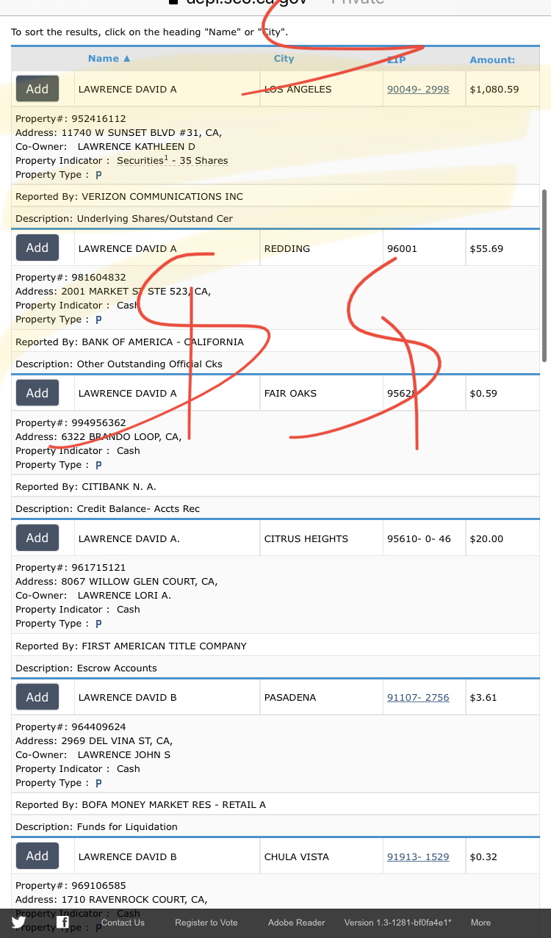Screen dimensions: 551x938
Task: Select the version 1.3-1281 footer text
Action: pyautogui.click(x=398, y=923)
